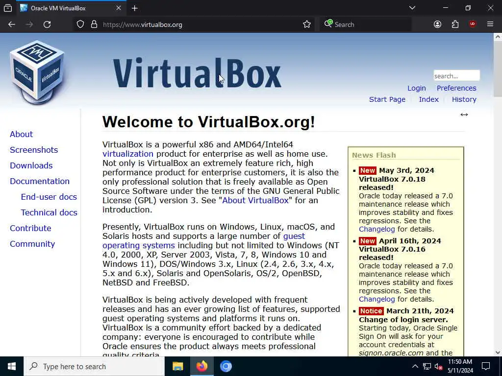This screenshot has height=376, width=502.
Task: Click the URL address bar
Action: click(x=195, y=24)
